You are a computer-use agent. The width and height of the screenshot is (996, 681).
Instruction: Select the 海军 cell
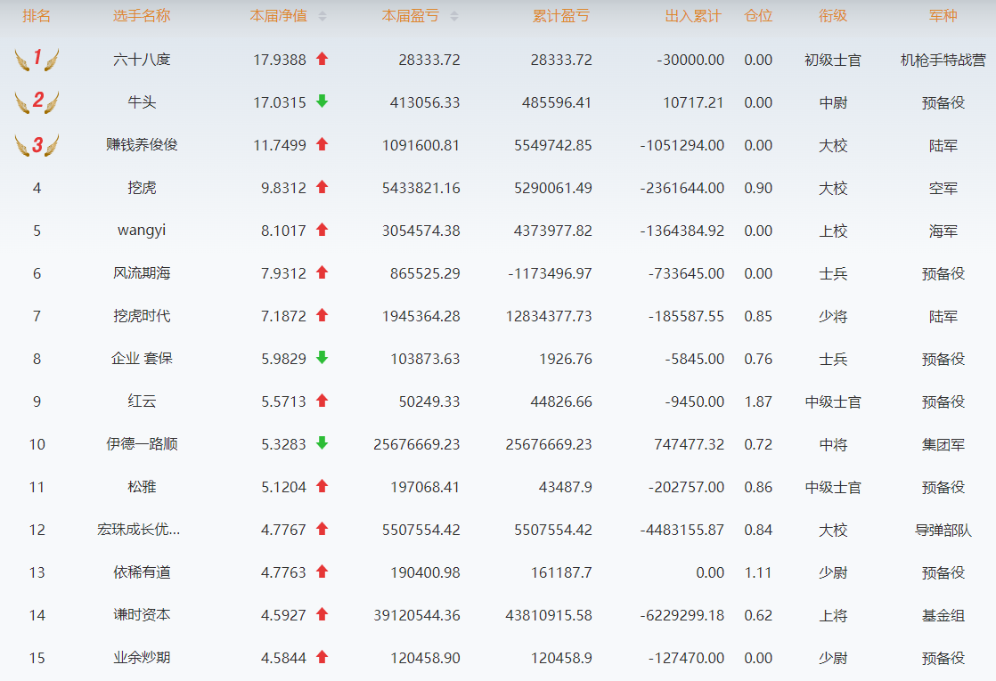(x=943, y=231)
